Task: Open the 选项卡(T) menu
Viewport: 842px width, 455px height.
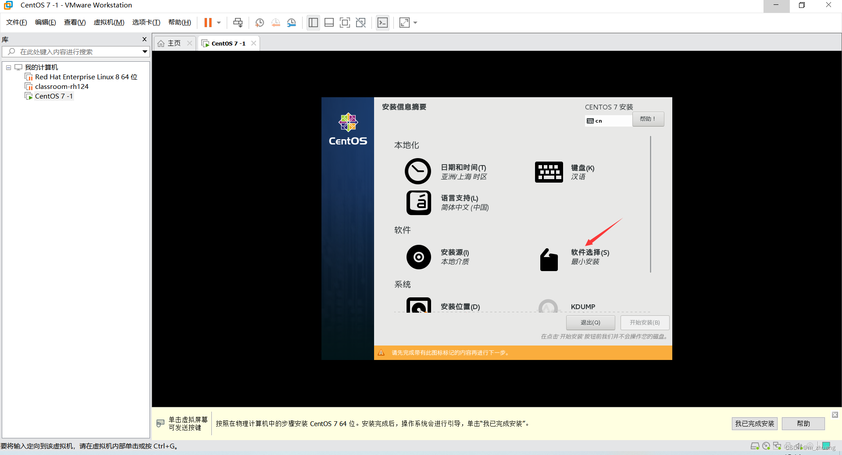Action: [x=146, y=22]
